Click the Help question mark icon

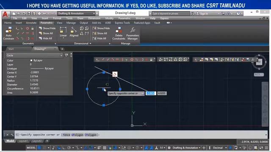(238, 14)
